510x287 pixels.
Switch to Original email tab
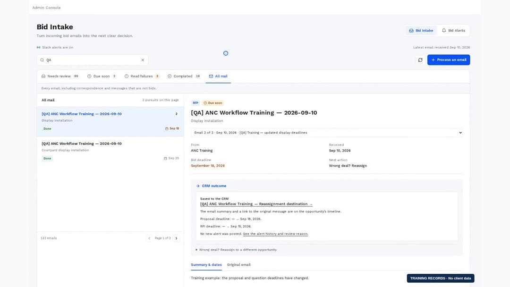(239, 265)
